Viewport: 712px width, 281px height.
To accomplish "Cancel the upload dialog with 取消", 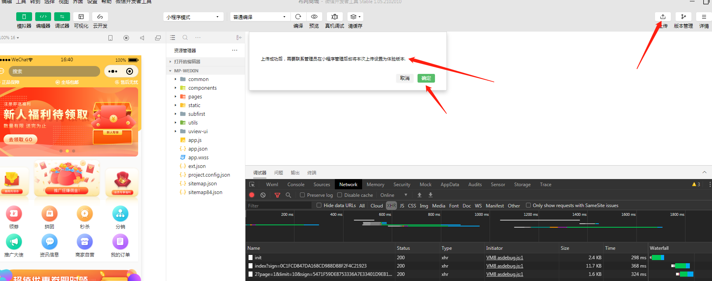I will (x=405, y=78).
